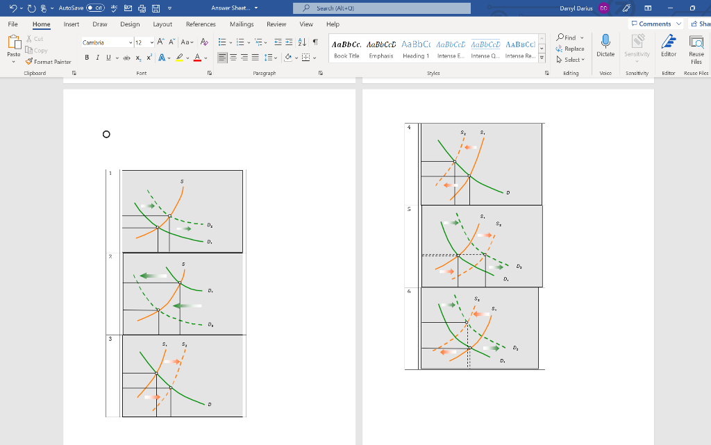This screenshot has width=711, height=445.
Task: Apply strikethrough formatting
Action: (x=126, y=58)
